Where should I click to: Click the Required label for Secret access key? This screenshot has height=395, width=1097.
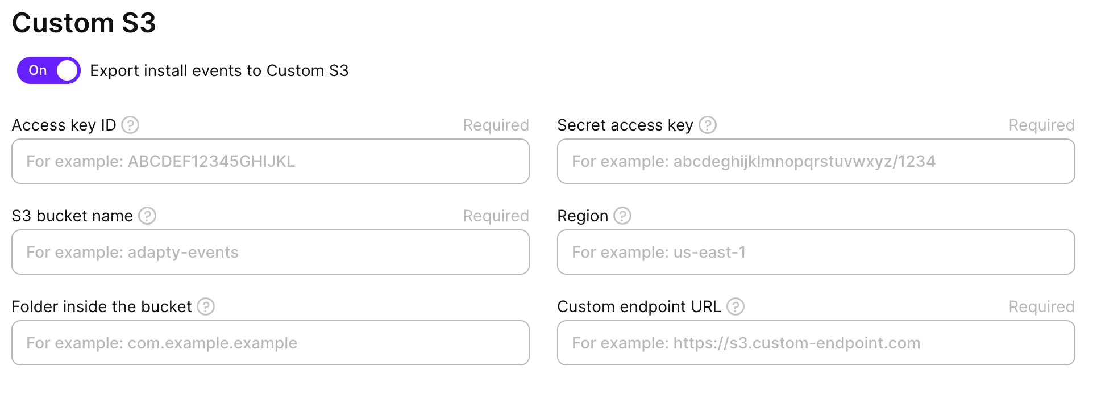point(1041,125)
